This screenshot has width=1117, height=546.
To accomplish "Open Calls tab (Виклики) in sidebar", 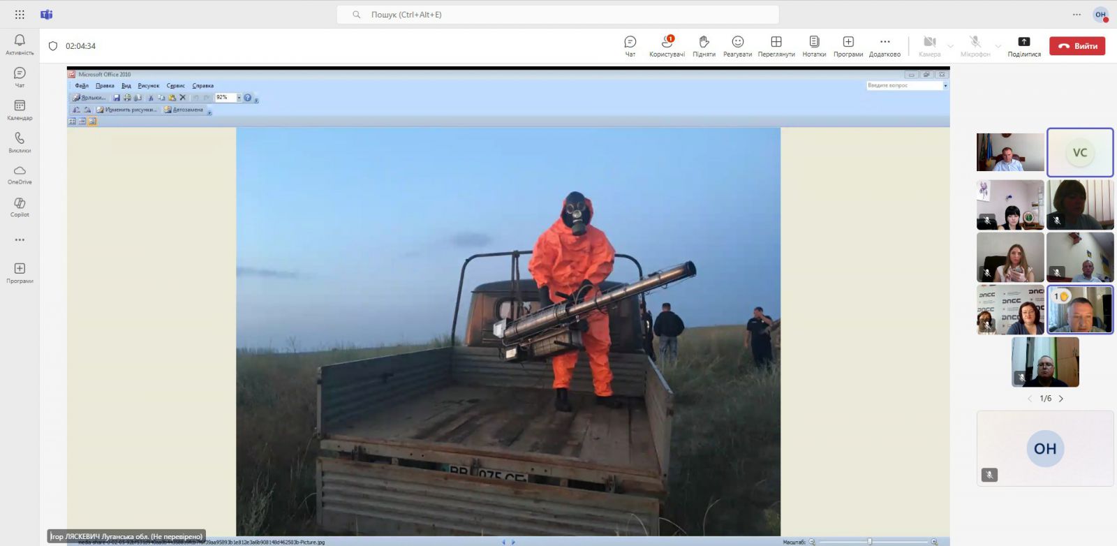I will tap(20, 142).
